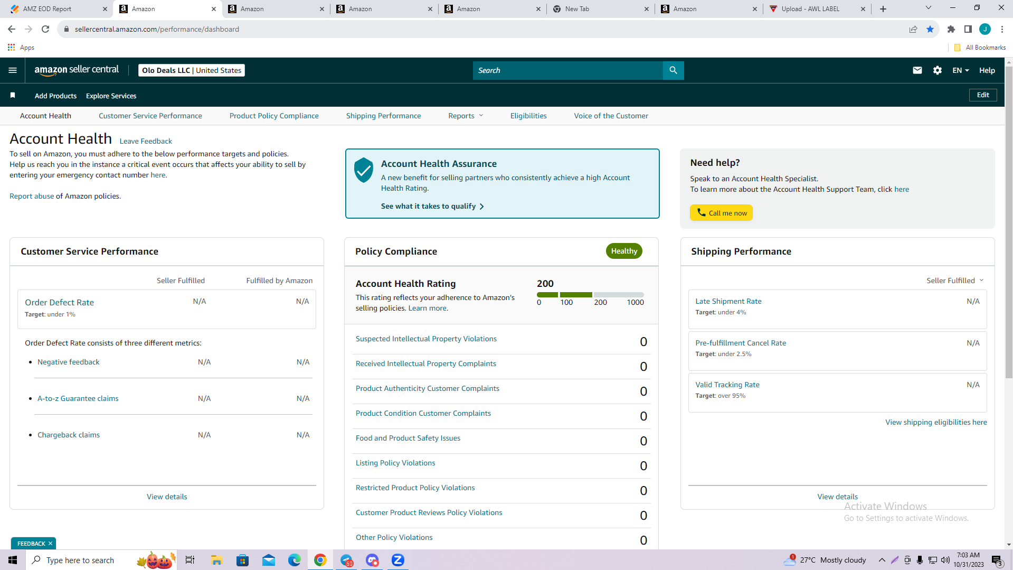1013x570 pixels.
Task: Open the Seller Fulfilled dropdown in Shipping Performance
Action: pyautogui.click(x=955, y=281)
